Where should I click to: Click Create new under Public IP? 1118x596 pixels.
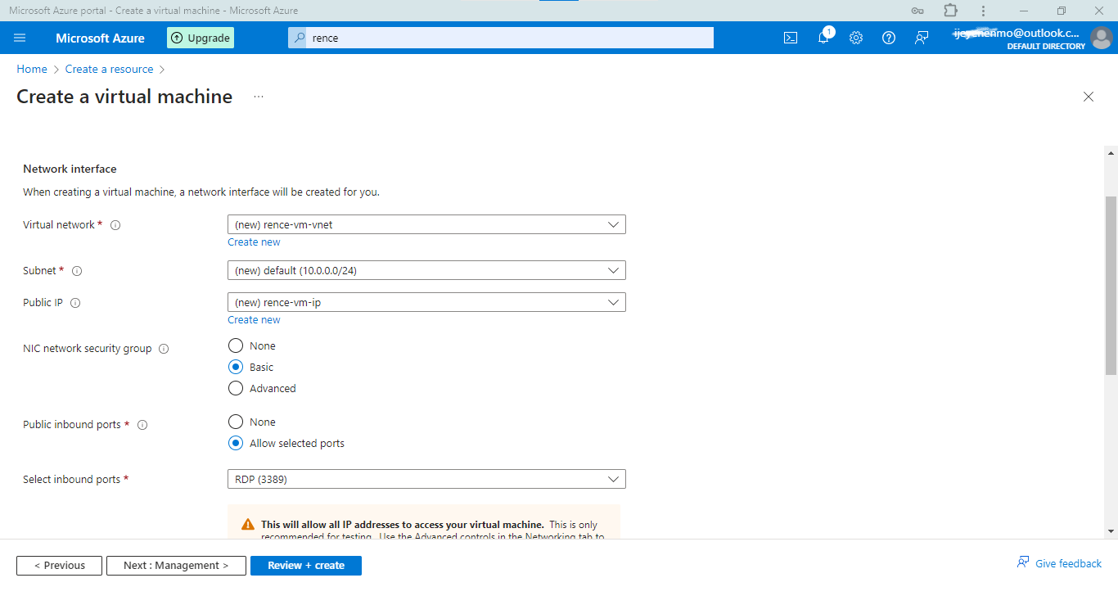pyautogui.click(x=254, y=320)
